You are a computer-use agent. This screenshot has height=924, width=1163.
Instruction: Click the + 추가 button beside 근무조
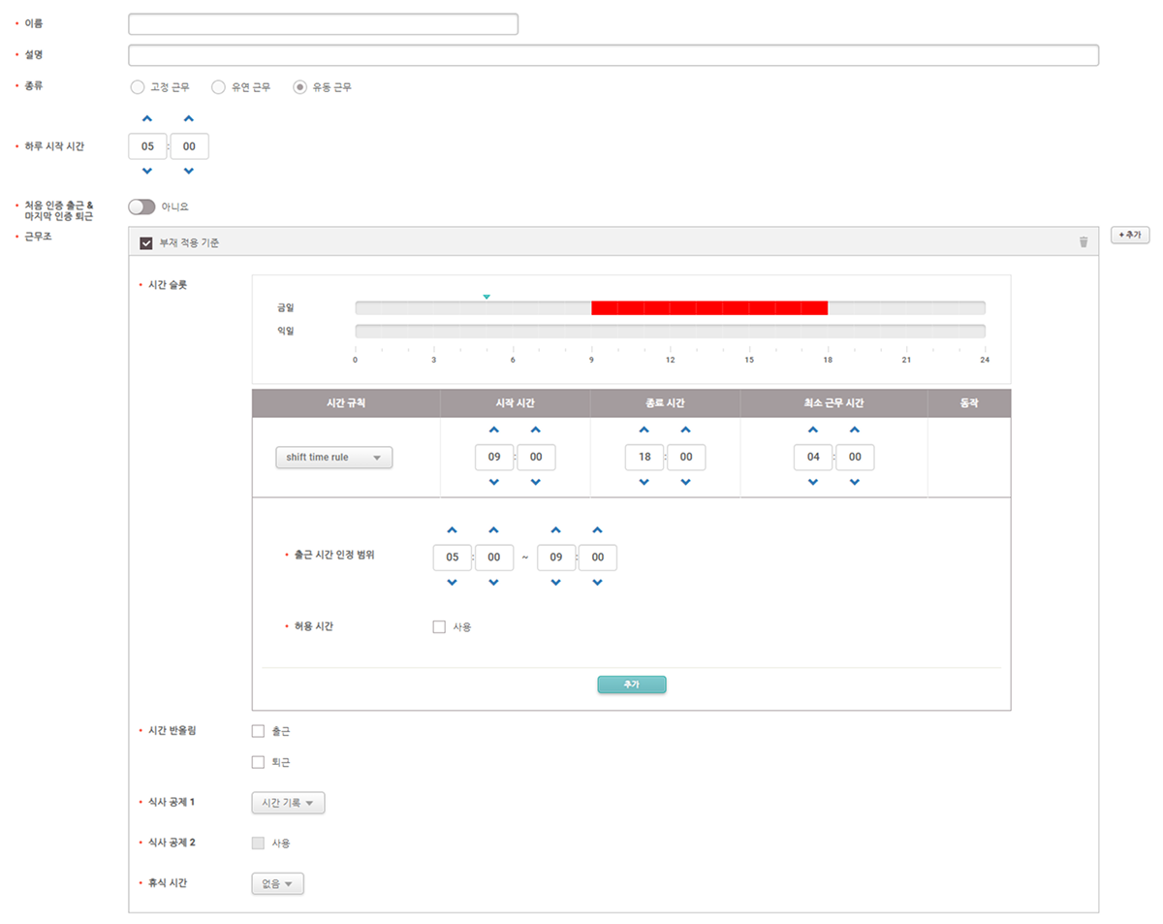click(x=1129, y=236)
